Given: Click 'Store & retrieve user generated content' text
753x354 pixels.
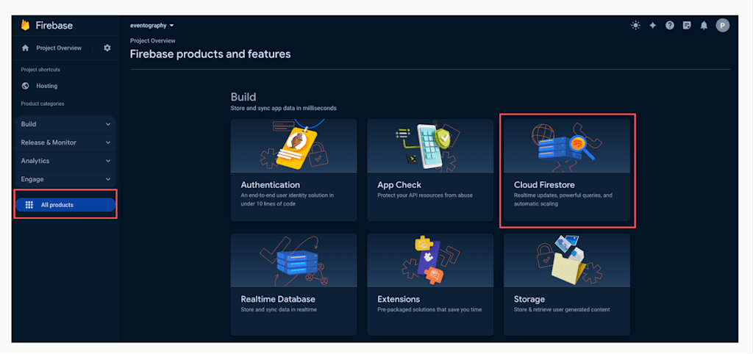Looking at the screenshot, I should [x=562, y=310].
